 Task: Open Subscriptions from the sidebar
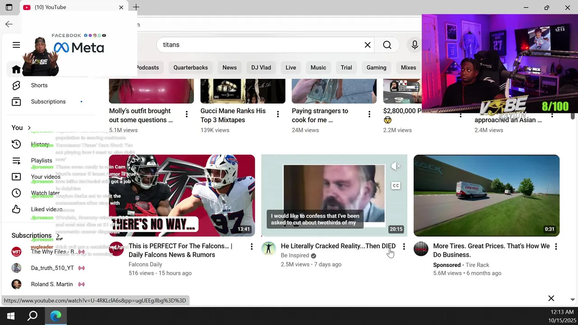pyautogui.click(x=49, y=102)
